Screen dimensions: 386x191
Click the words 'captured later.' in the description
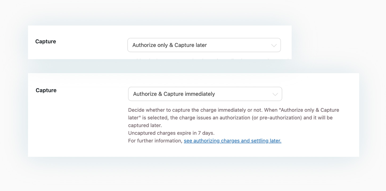tap(145, 125)
